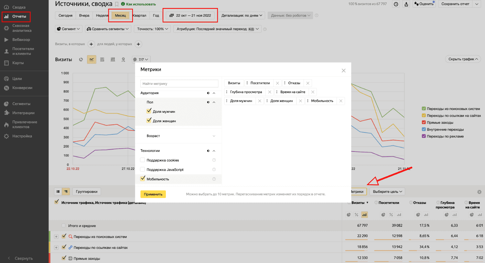Remove the Мобильность metric chip
This screenshot has width=485, height=263.
[341, 101]
